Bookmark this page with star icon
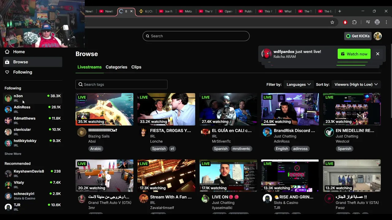 pyautogui.click(x=332, y=22)
